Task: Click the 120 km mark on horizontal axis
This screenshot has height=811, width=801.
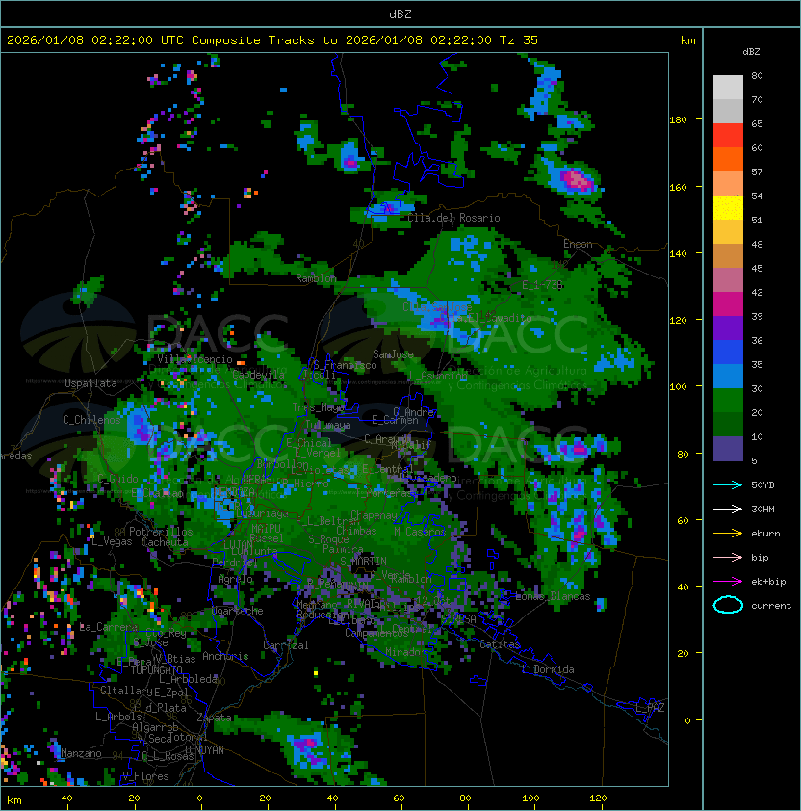Action: tap(597, 798)
